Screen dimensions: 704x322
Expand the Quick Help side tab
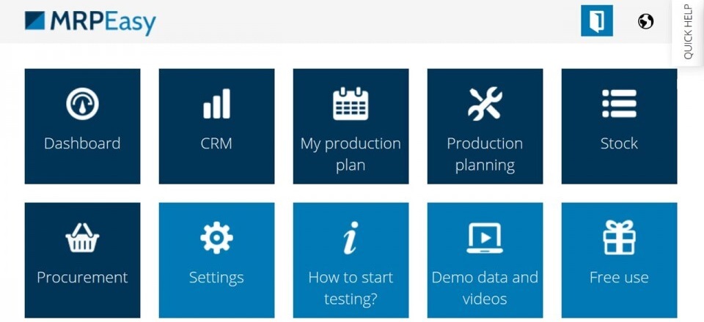pyautogui.click(x=688, y=32)
